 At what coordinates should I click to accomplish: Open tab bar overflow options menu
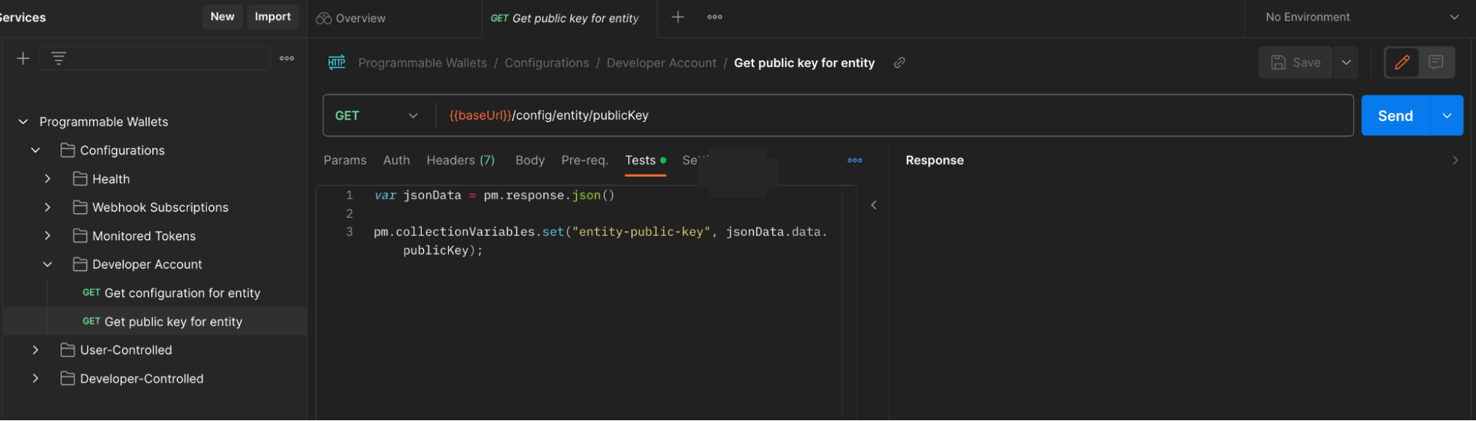(x=714, y=17)
